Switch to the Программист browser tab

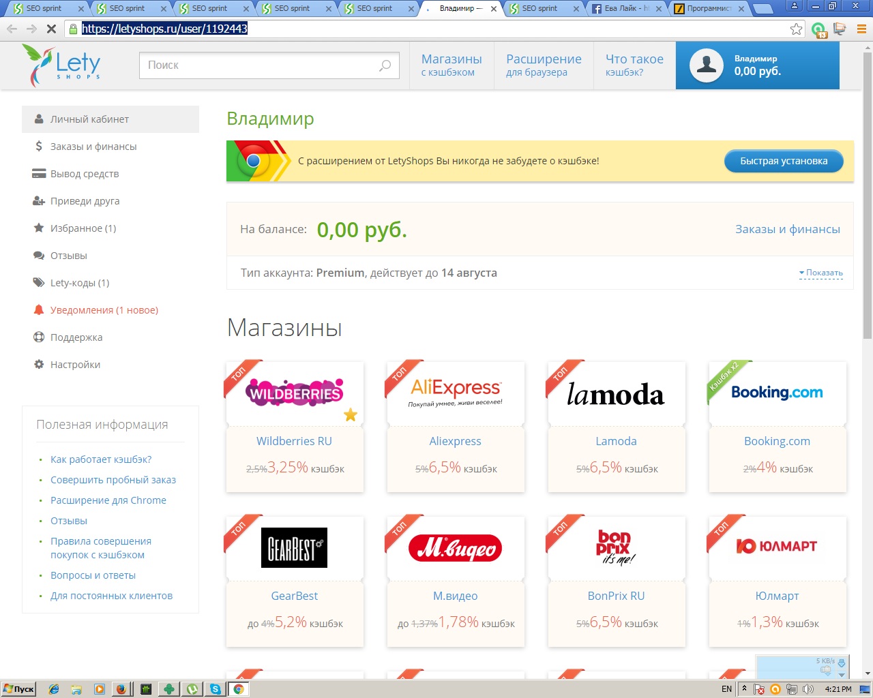709,9
